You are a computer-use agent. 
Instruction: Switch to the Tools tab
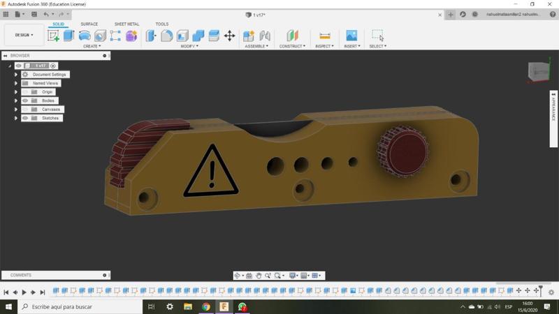(x=162, y=24)
